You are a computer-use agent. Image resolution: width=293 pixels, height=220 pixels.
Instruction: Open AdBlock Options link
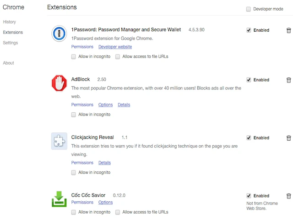click(x=105, y=104)
